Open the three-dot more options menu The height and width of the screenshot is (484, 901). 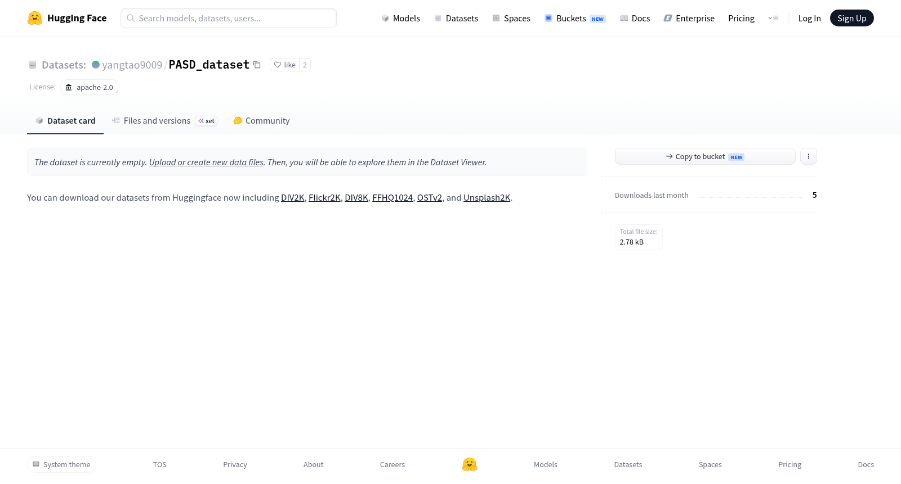809,156
